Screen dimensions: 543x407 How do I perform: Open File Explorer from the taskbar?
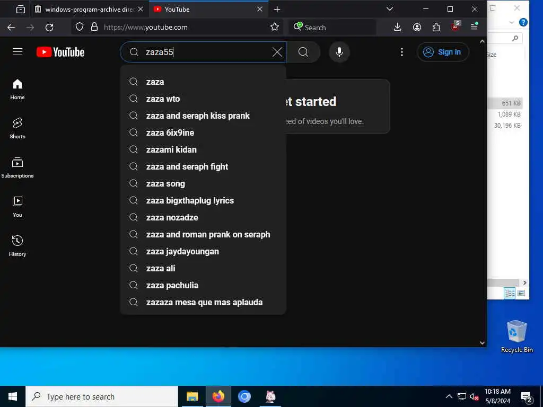[x=192, y=396]
